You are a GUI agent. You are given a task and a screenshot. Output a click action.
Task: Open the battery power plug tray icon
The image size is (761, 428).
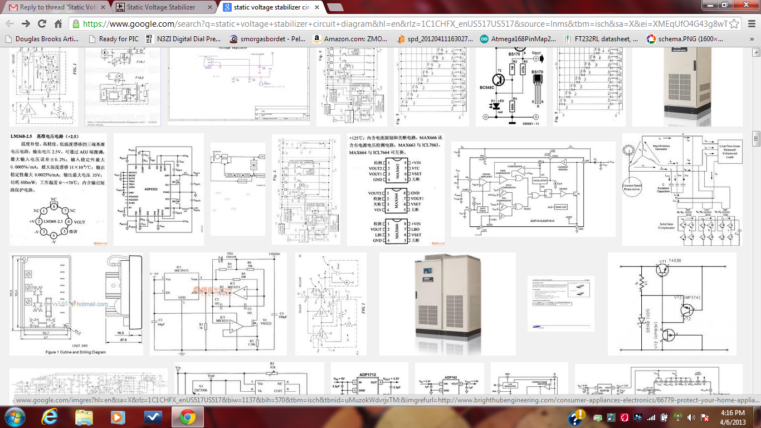point(665,417)
